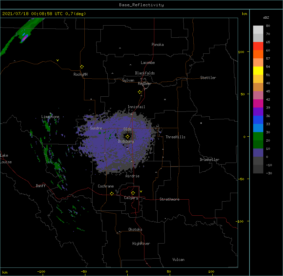Click the dark gray -10 to -30 legend swatch
Image resolution: width=283 pixels, height=276 pixels.
click(x=258, y=169)
